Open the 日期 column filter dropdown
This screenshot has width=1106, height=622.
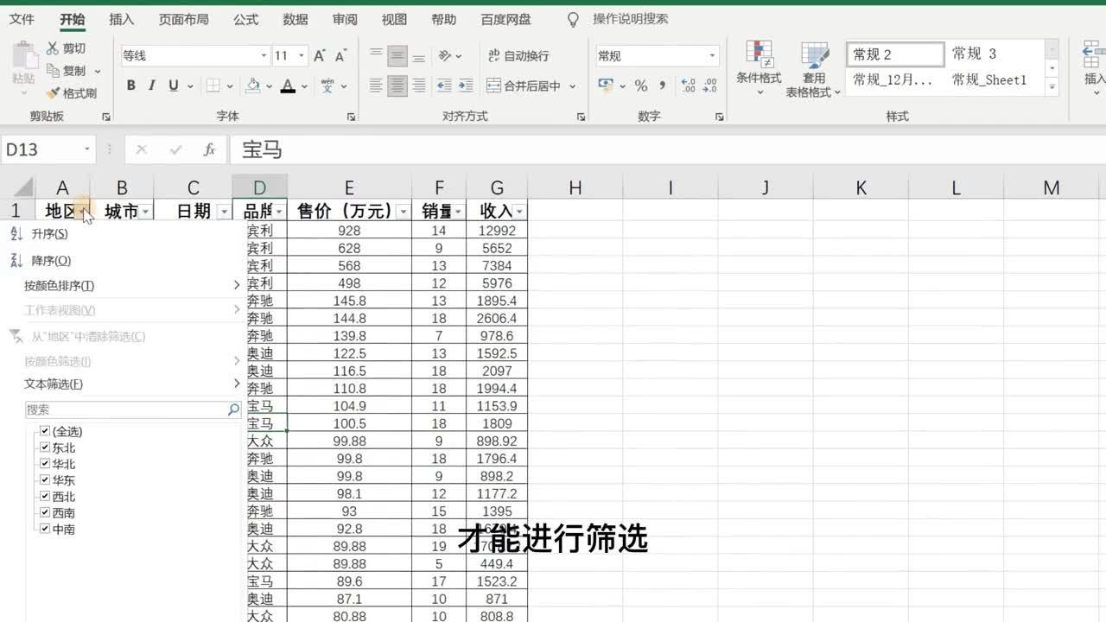pos(225,212)
